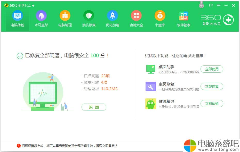This screenshot has height=152, width=240.
Task: Open 优化加速 rocket icon
Action: tap(113, 15)
